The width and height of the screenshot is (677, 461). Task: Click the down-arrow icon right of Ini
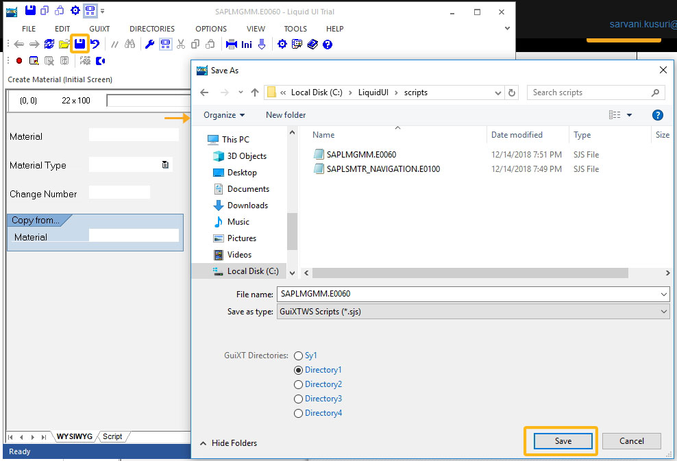(262, 44)
